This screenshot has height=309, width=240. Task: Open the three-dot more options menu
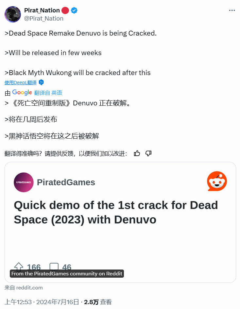click(232, 10)
